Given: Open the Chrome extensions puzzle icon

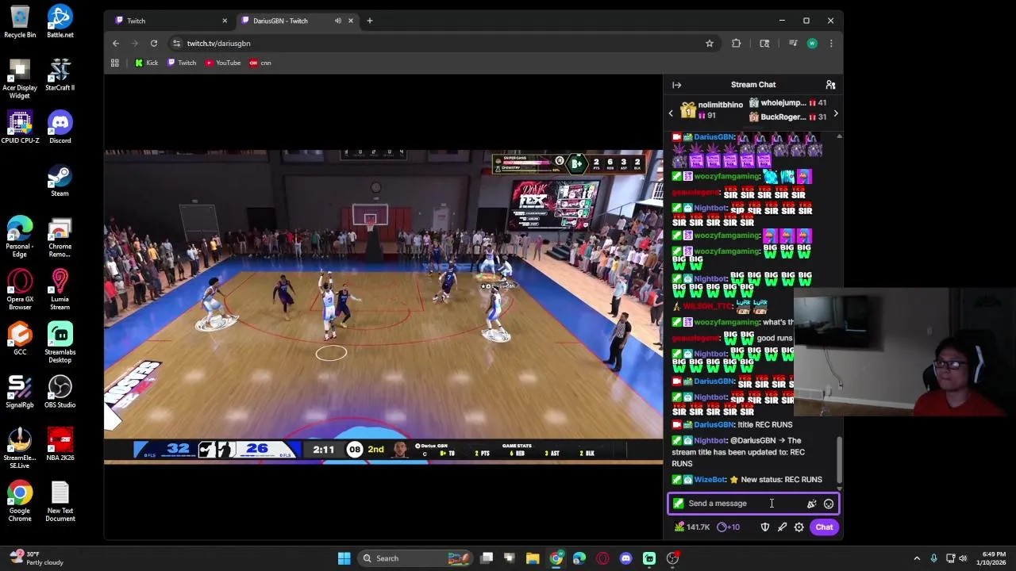Looking at the screenshot, I should point(737,44).
